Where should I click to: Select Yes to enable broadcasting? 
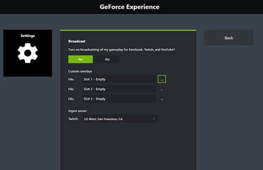pyautogui.click(x=81, y=59)
